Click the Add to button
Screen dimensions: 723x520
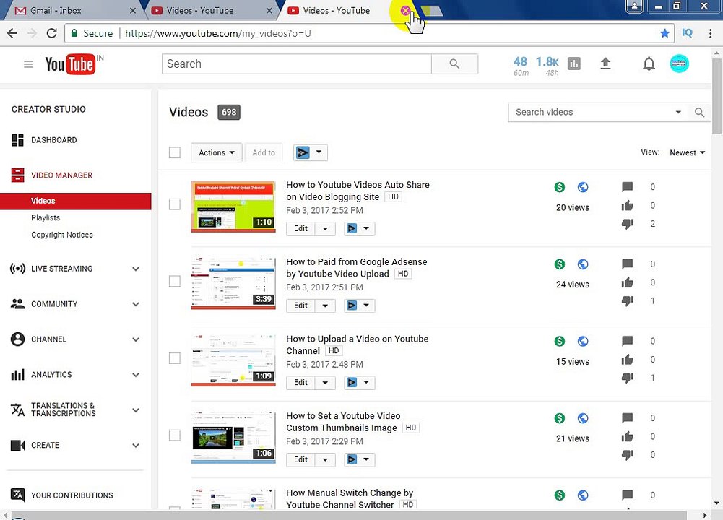point(264,152)
